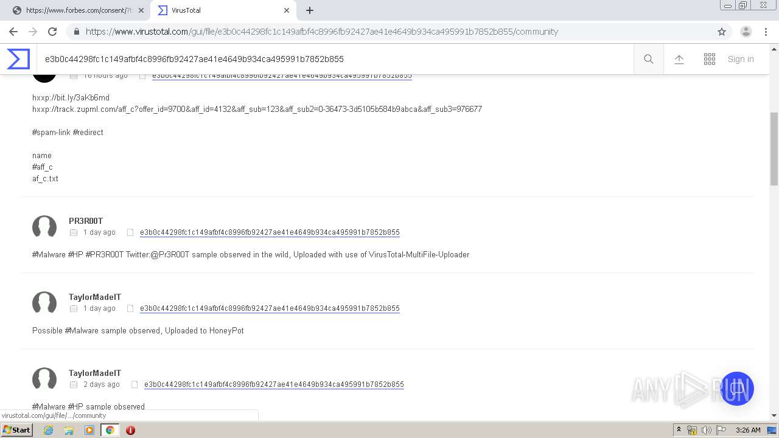Close the Forbes tab
The image size is (779, 438).
tap(141, 10)
